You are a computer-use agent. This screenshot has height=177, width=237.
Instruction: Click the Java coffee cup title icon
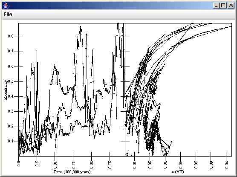[x=6, y=6]
